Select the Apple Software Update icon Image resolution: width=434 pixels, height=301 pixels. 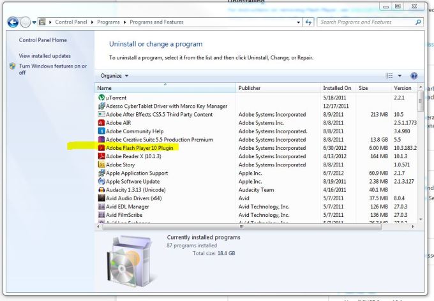click(101, 181)
